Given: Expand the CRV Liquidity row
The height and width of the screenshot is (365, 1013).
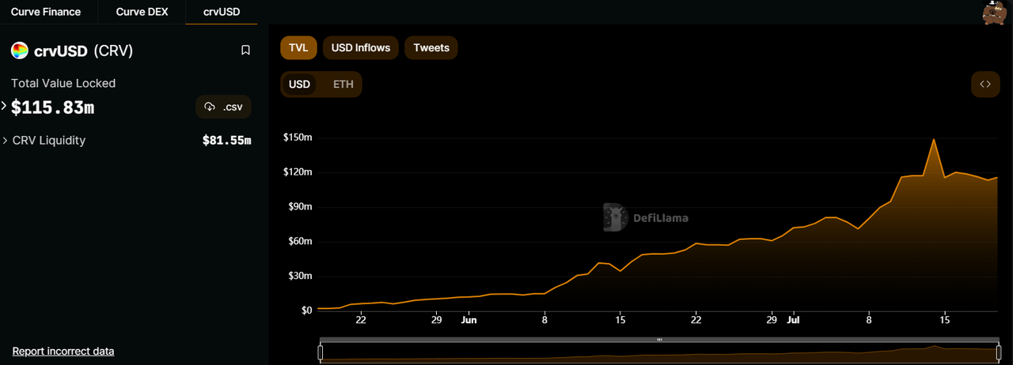Looking at the screenshot, I should tap(5, 140).
